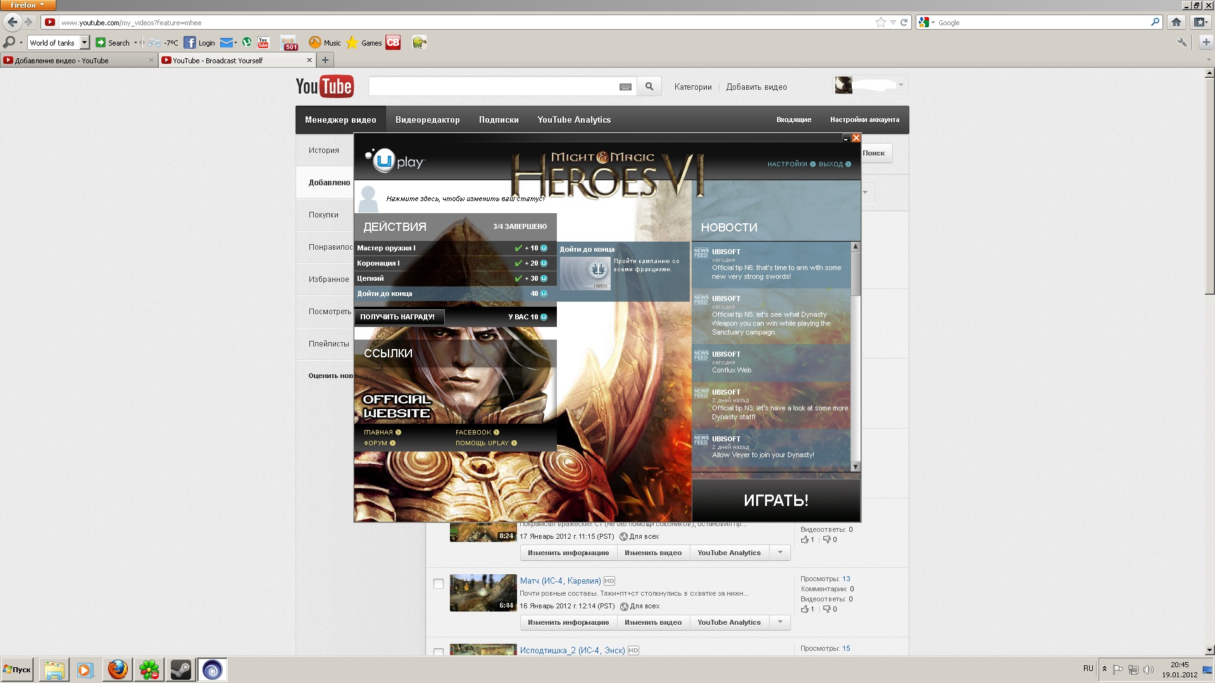Image resolution: width=1215 pixels, height=683 pixels.
Task: Click the bookmark star in the address bar
Action: click(x=880, y=22)
